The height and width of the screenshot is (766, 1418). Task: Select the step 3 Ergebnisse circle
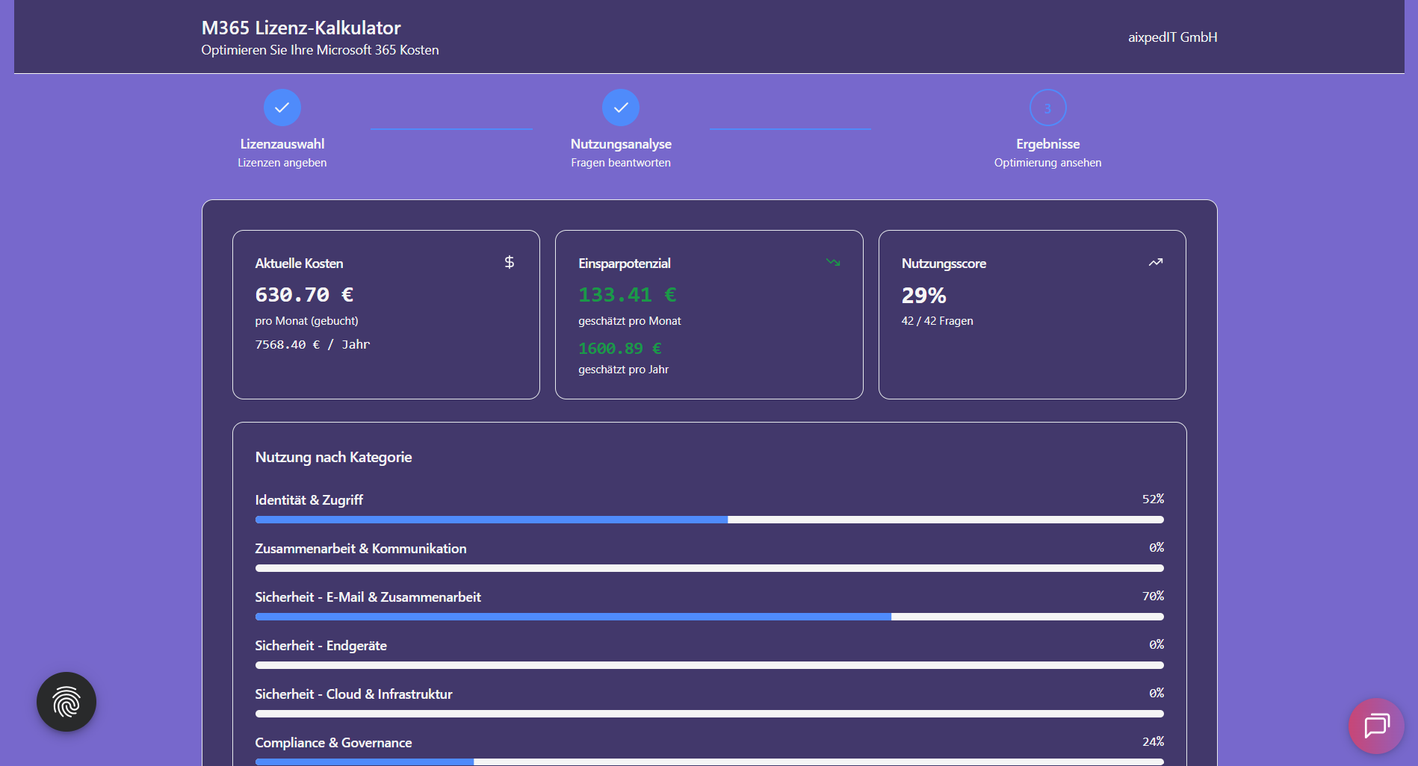[x=1047, y=108]
